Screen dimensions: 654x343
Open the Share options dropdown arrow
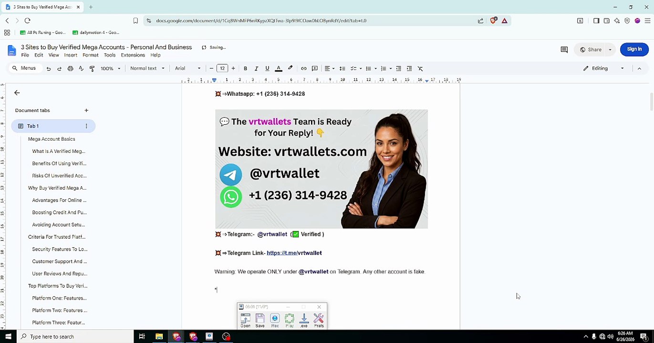610,50
